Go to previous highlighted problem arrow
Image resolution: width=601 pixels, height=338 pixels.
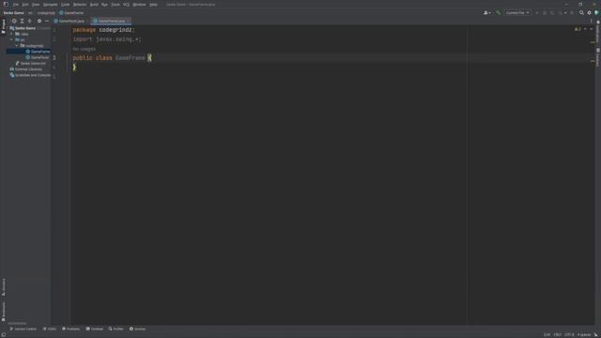click(x=585, y=29)
